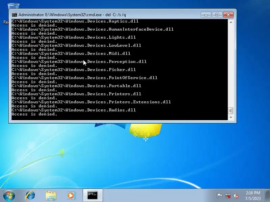Click the Windows.Devices.PointOfService.dll line
Viewport: 270px width, 202px height.
[x=84, y=78]
